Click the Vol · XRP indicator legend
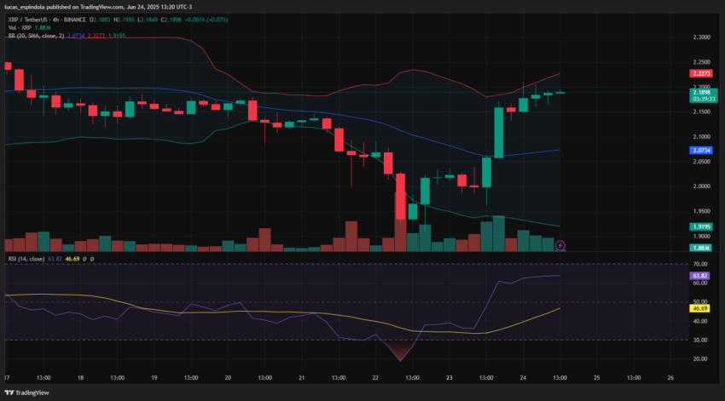This screenshot has height=401, width=725. tap(20, 28)
